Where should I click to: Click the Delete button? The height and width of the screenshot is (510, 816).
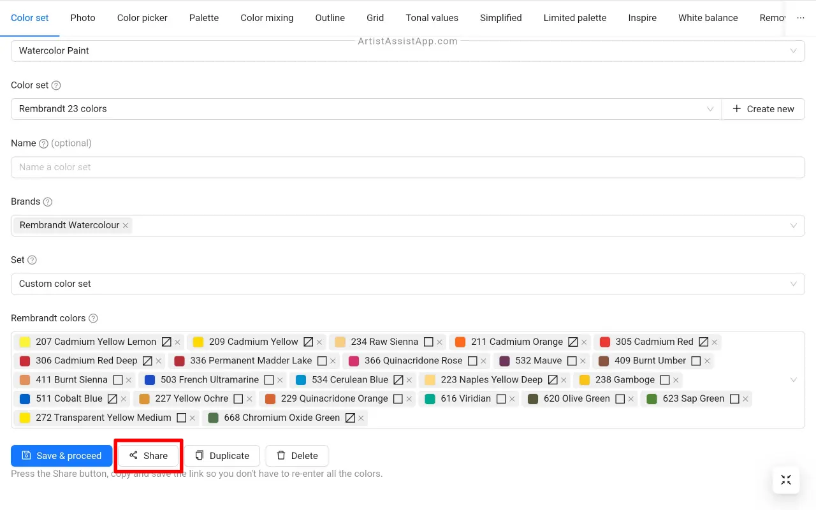point(297,456)
